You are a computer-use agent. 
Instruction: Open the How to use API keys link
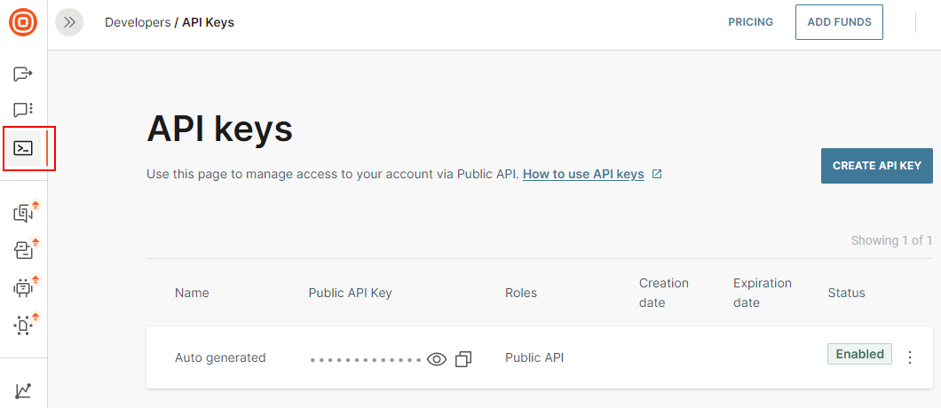583,175
